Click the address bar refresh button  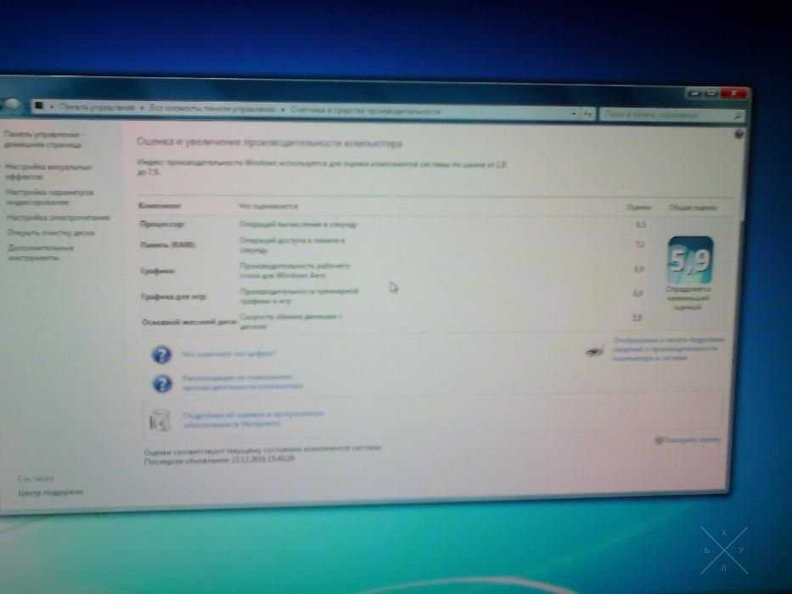tap(588, 115)
